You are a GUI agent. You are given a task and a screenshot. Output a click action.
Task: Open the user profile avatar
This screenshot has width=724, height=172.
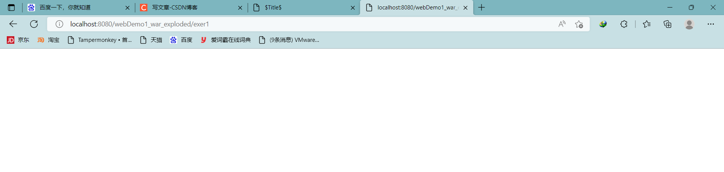(689, 24)
